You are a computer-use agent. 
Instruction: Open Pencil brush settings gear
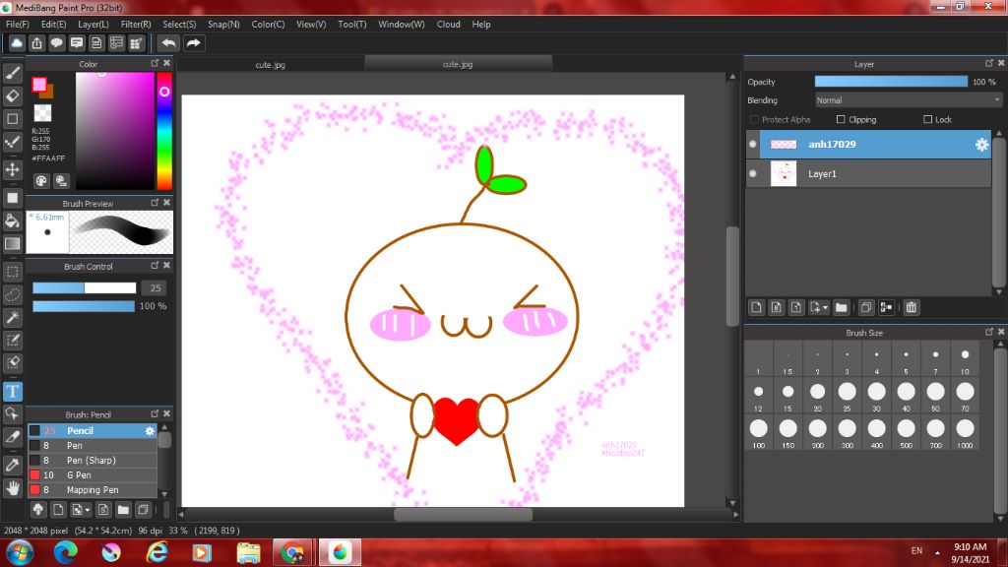pyautogui.click(x=150, y=431)
